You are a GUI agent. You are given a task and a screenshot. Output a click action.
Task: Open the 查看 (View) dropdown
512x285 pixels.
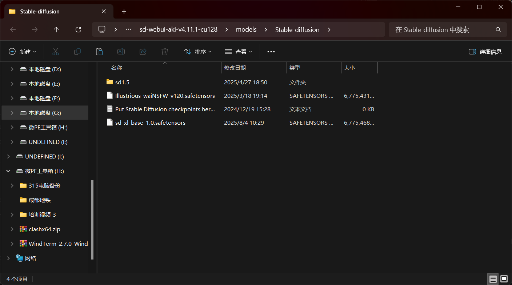[238, 52]
